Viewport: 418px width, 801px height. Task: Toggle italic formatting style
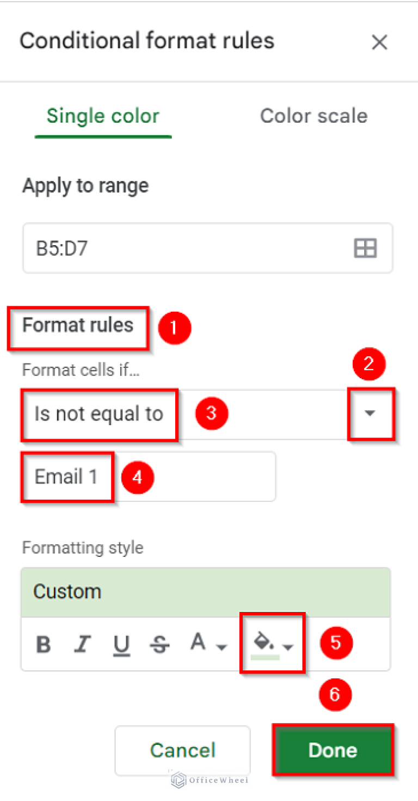point(82,644)
